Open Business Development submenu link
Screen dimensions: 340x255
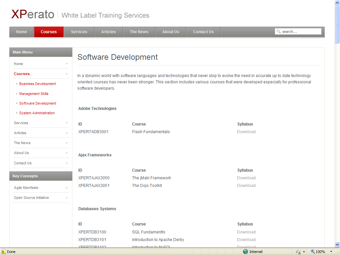coord(38,84)
